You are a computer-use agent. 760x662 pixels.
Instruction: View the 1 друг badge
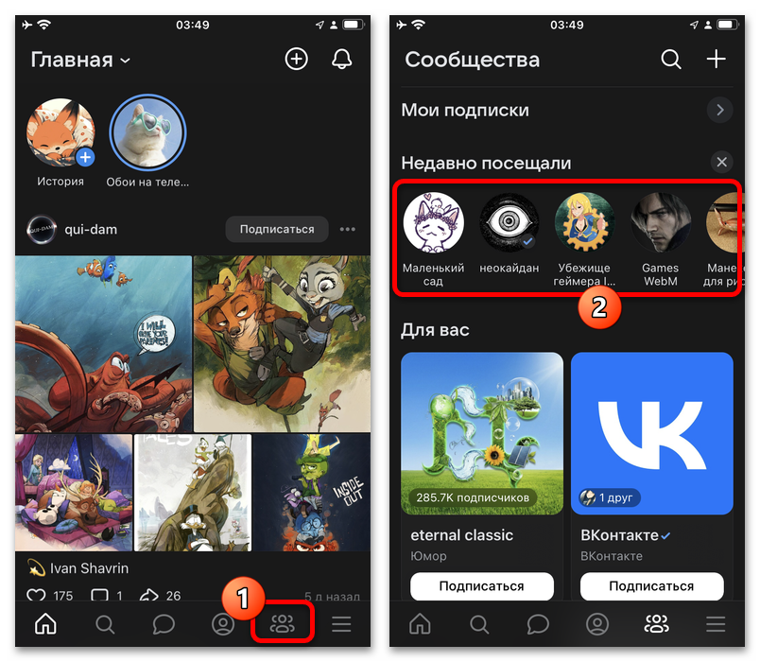(x=610, y=497)
